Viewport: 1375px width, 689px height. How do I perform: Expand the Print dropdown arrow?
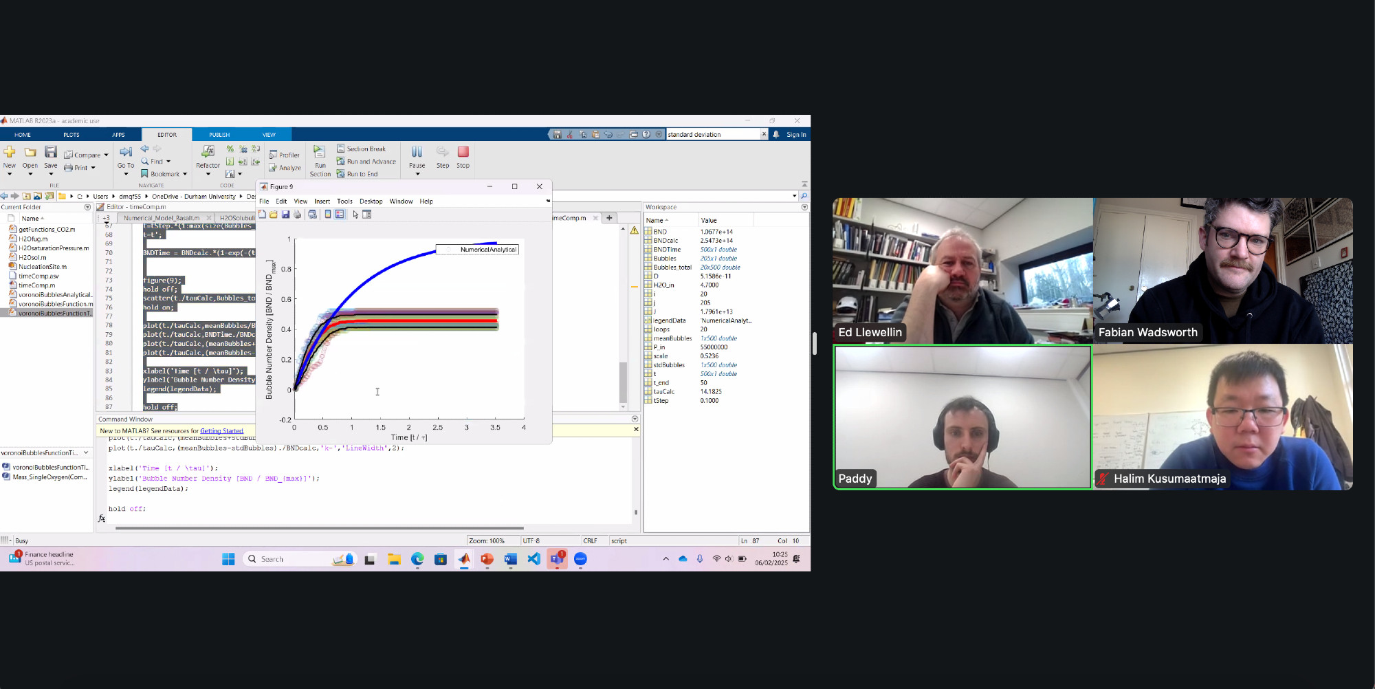(93, 168)
